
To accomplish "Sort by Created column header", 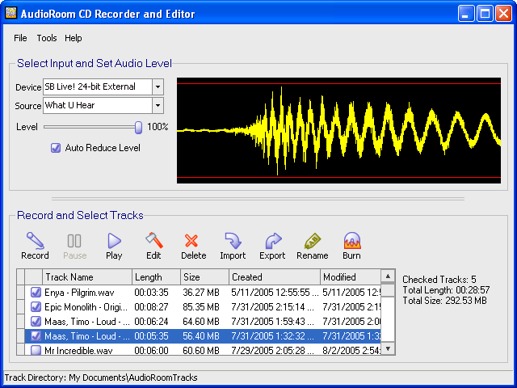I will click(x=275, y=277).
